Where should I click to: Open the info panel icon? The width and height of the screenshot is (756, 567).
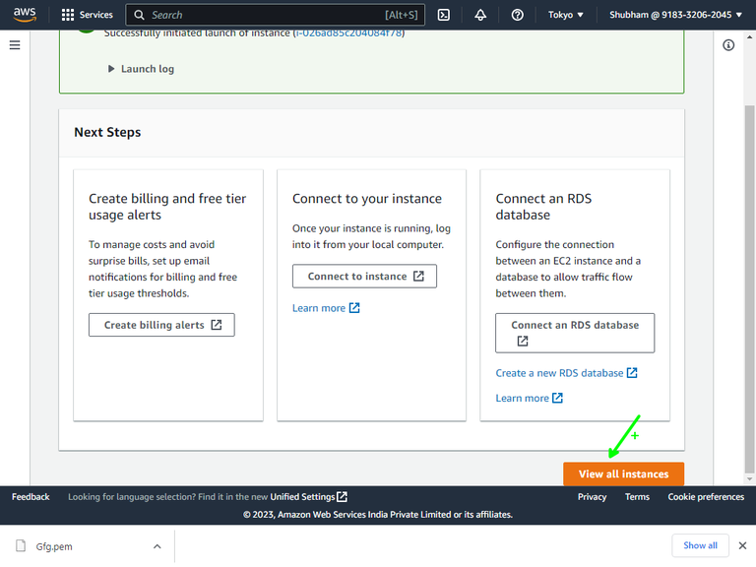[728, 45]
